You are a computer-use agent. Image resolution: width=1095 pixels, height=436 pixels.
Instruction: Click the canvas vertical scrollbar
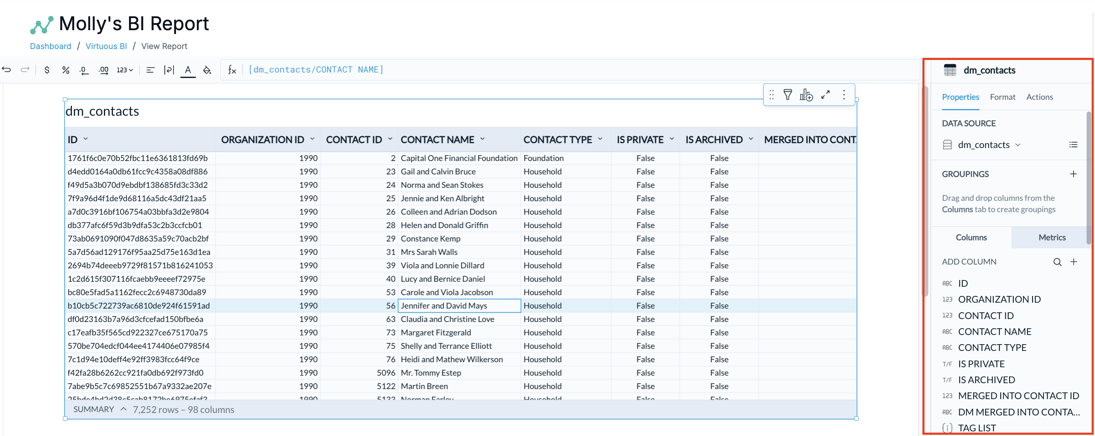(925, 192)
